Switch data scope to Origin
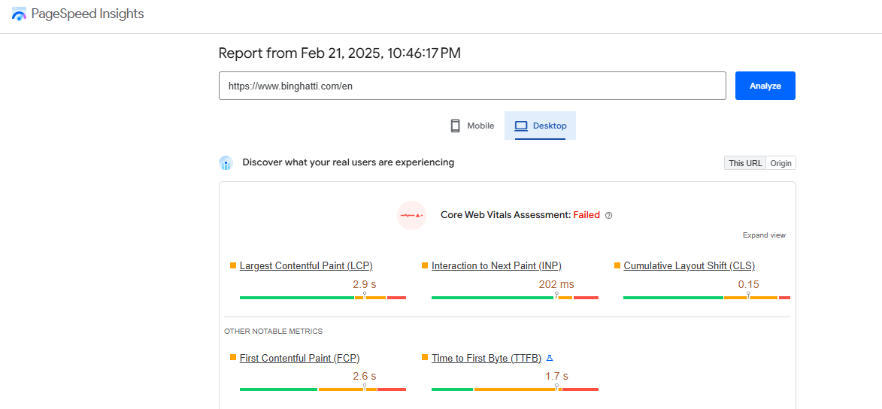Screen dimensions: 882x409 (780, 163)
